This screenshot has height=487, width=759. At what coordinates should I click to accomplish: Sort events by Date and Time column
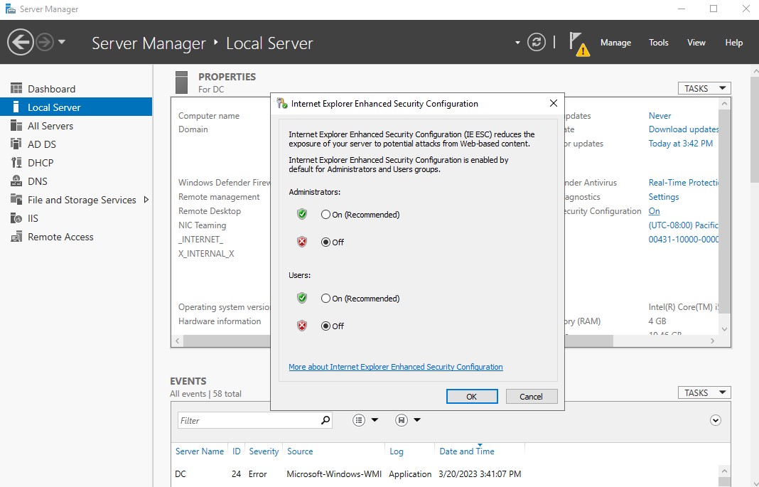click(x=467, y=451)
